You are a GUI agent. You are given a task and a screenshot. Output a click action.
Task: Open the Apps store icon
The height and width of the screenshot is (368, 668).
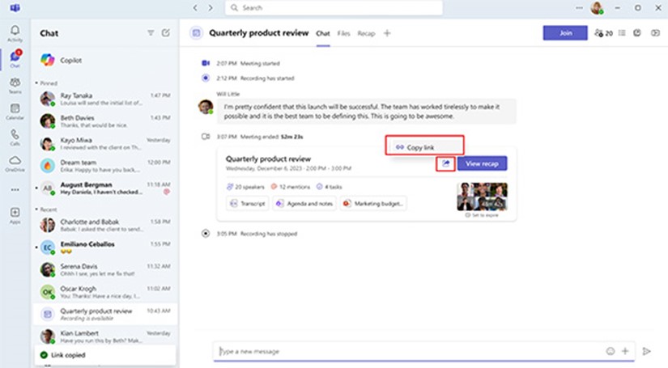tap(15, 215)
